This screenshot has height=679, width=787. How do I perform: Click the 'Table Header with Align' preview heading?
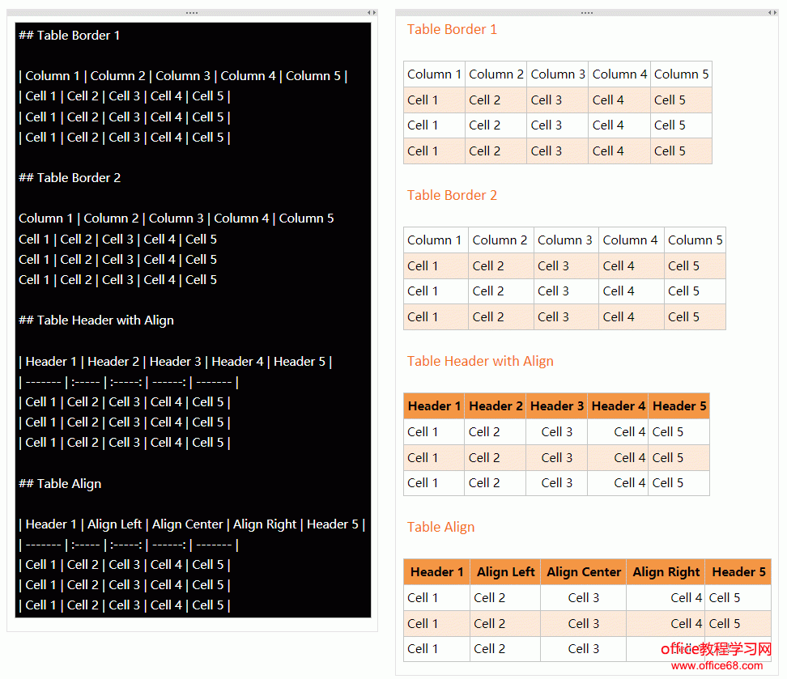[480, 362]
